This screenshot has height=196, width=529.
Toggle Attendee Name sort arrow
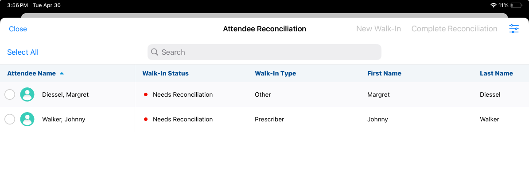(x=62, y=74)
